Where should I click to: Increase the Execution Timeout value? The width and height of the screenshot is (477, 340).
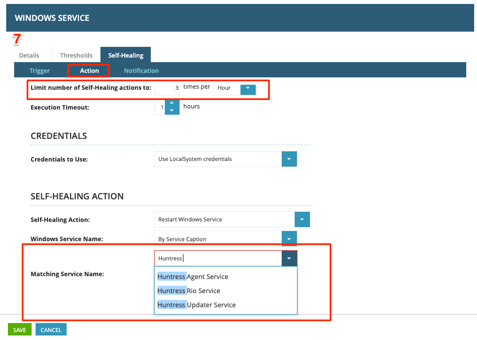point(172,103)
